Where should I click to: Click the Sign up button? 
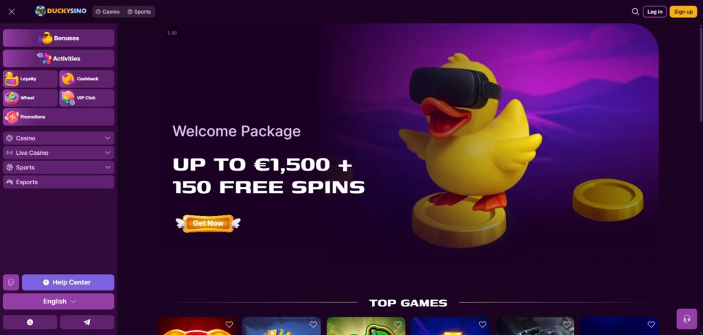tap(683, 12)
